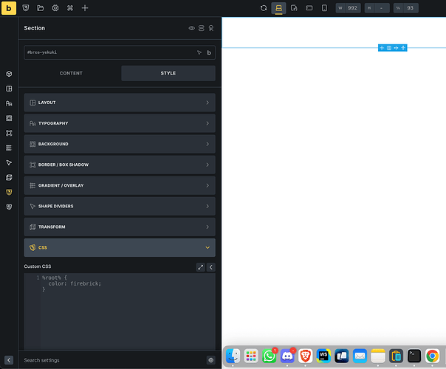Open the folder pages icon in the toolbar

[x=41, y=8]
